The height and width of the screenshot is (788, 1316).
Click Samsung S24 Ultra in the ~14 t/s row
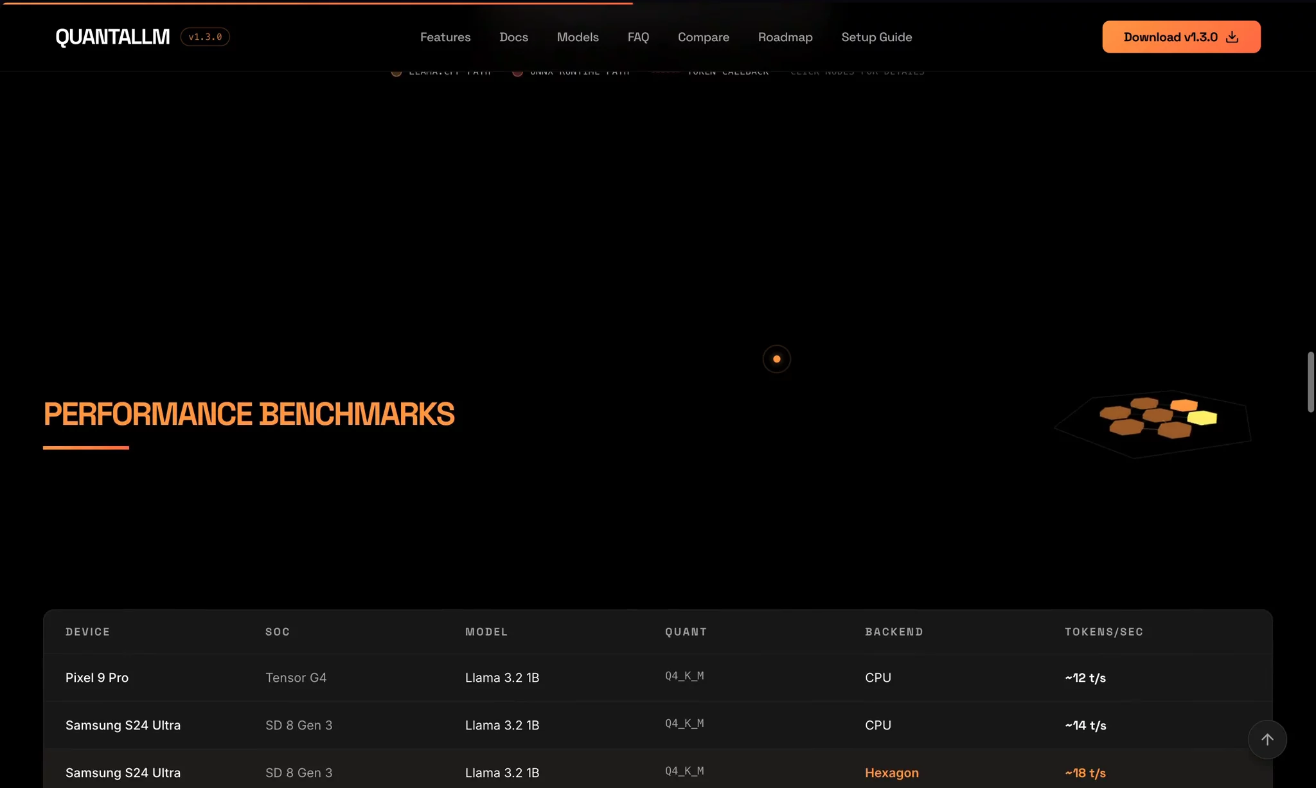123,725
